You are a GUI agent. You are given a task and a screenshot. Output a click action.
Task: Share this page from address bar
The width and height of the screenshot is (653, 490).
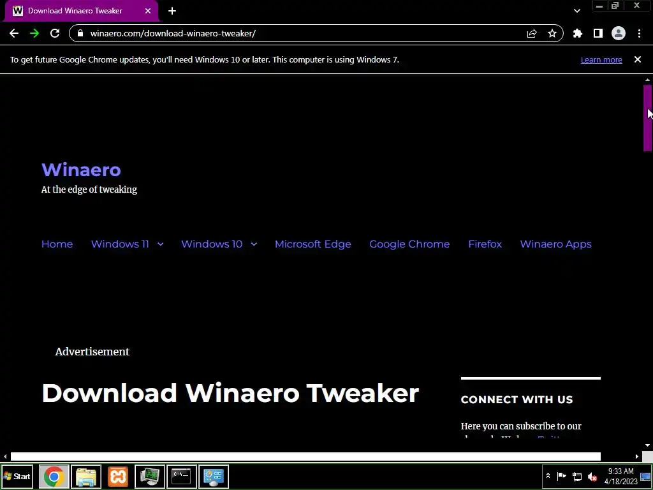[x=532, y=33]
